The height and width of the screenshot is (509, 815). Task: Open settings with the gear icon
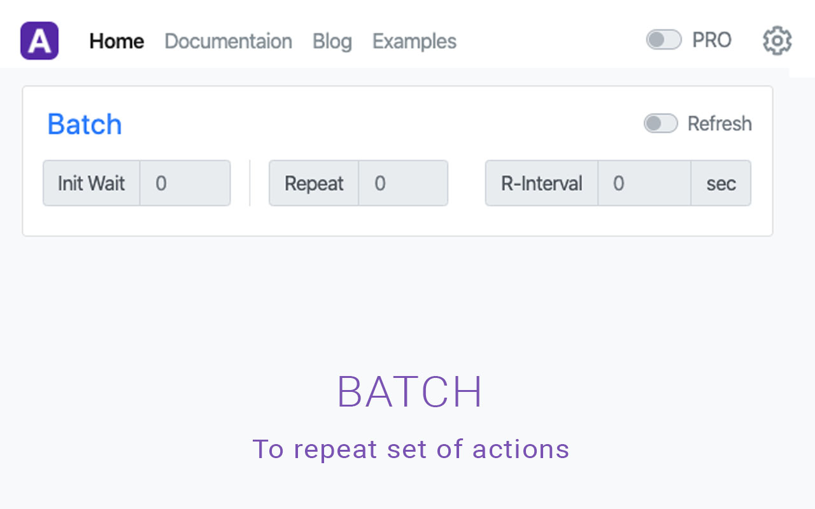pyautogui.click(x=777, y=41)
